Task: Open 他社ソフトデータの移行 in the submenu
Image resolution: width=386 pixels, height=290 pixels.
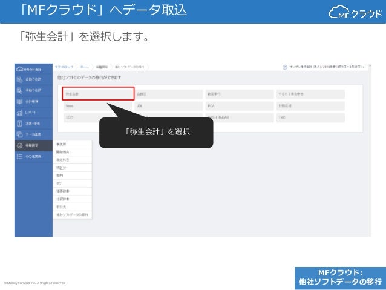Action: tap(73, 215)
